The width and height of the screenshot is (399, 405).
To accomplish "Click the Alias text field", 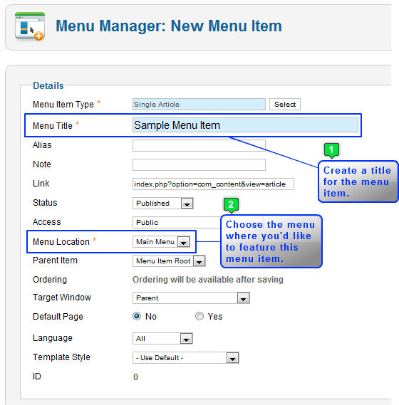I will [x=199, y=146].
